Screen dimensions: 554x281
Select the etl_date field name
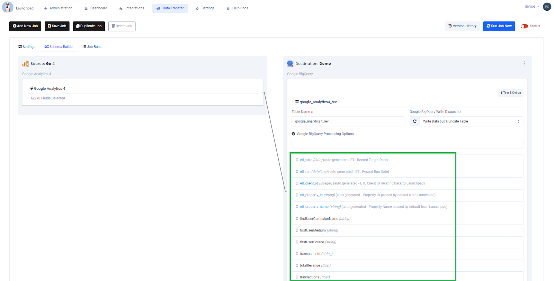[306, 160]
